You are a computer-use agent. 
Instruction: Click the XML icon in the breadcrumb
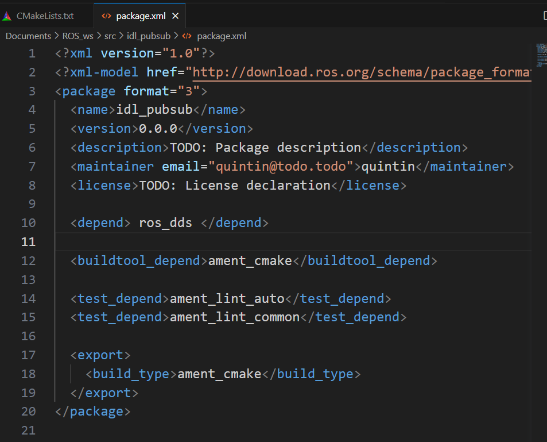(187, 36)
